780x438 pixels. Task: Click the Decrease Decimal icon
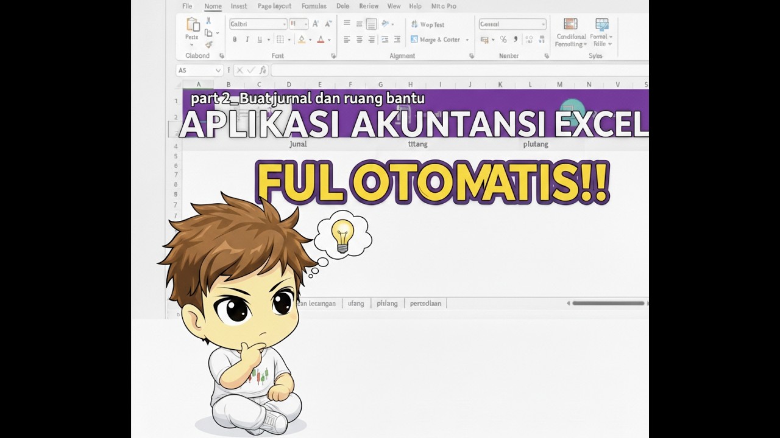coord(542,40)
